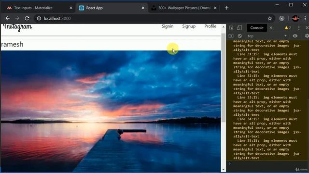Click the Line 31:15 warning text
Image resolution: width=309 pixels, height=173 pixels.
click(x=267, y=63)
